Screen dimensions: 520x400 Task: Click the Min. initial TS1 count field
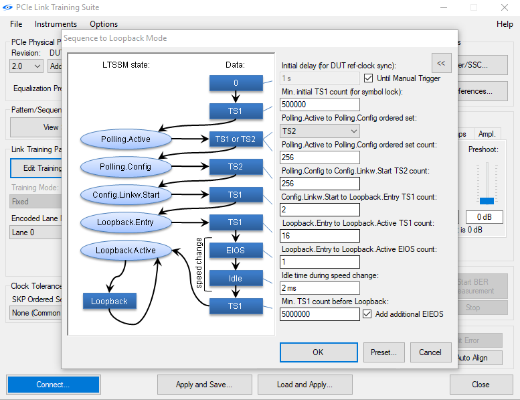coord(320,105)
